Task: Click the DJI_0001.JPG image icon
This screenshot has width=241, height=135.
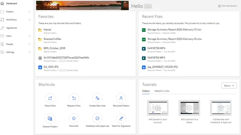Action: (x=40, y=67)
